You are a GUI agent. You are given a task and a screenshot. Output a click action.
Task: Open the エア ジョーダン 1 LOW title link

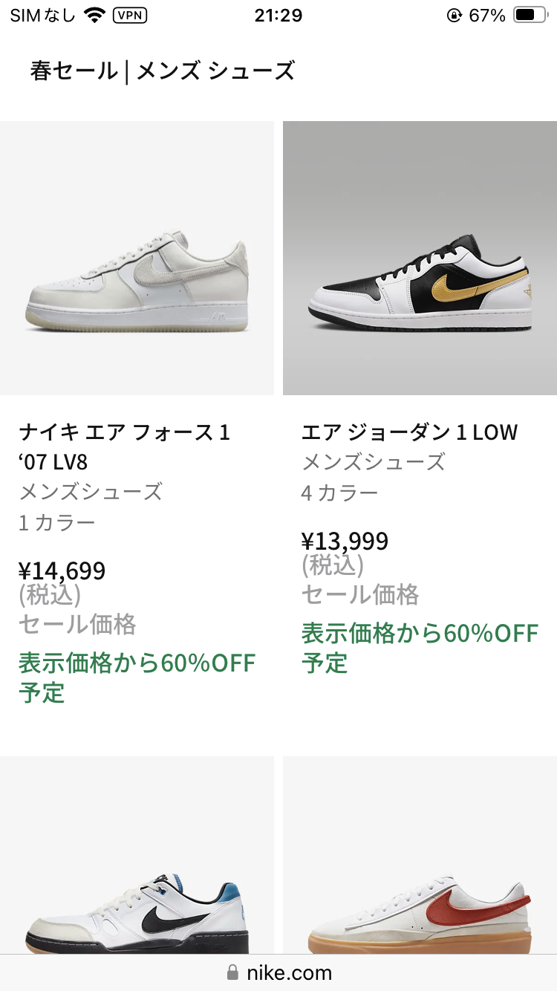409,432
